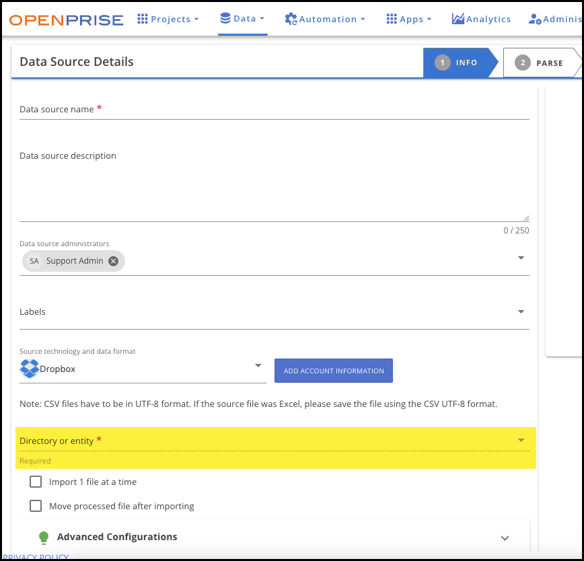Image resolution: width=584 pixels, height=561 pixels.
Task: Click the Advanced Configurations lightbulb icon
Action: coord(43,537)
